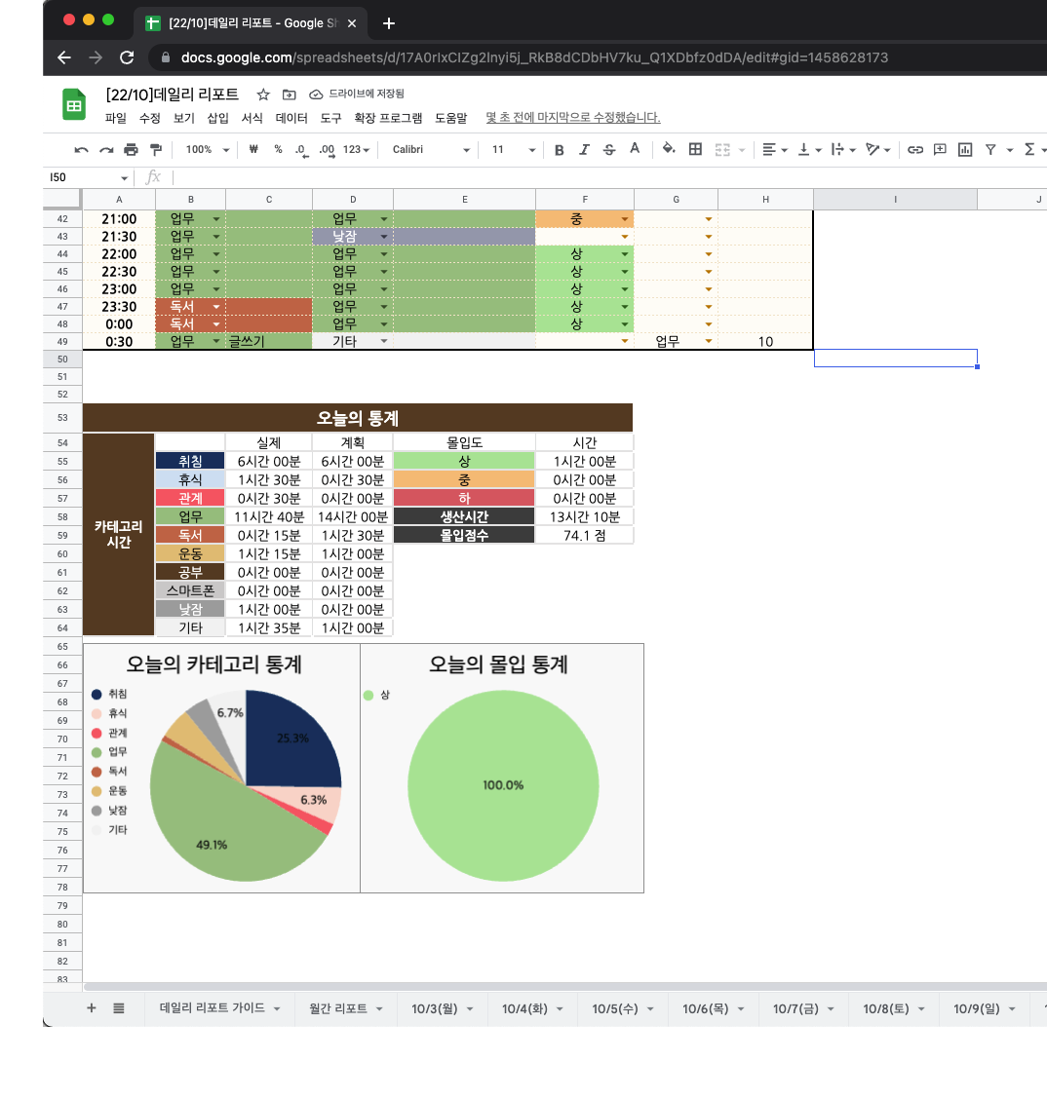
Task: Open the cell borders tool
Action: click(x=695, y=149)
